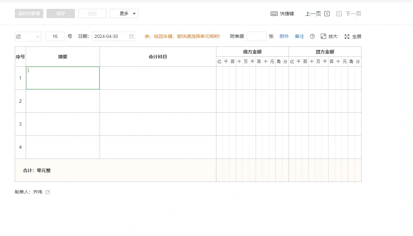Screen dimensions: 413x236
Task: Click the 会计科目 cell in row 1
Action: pyautogui.click(x=158, y=78)
